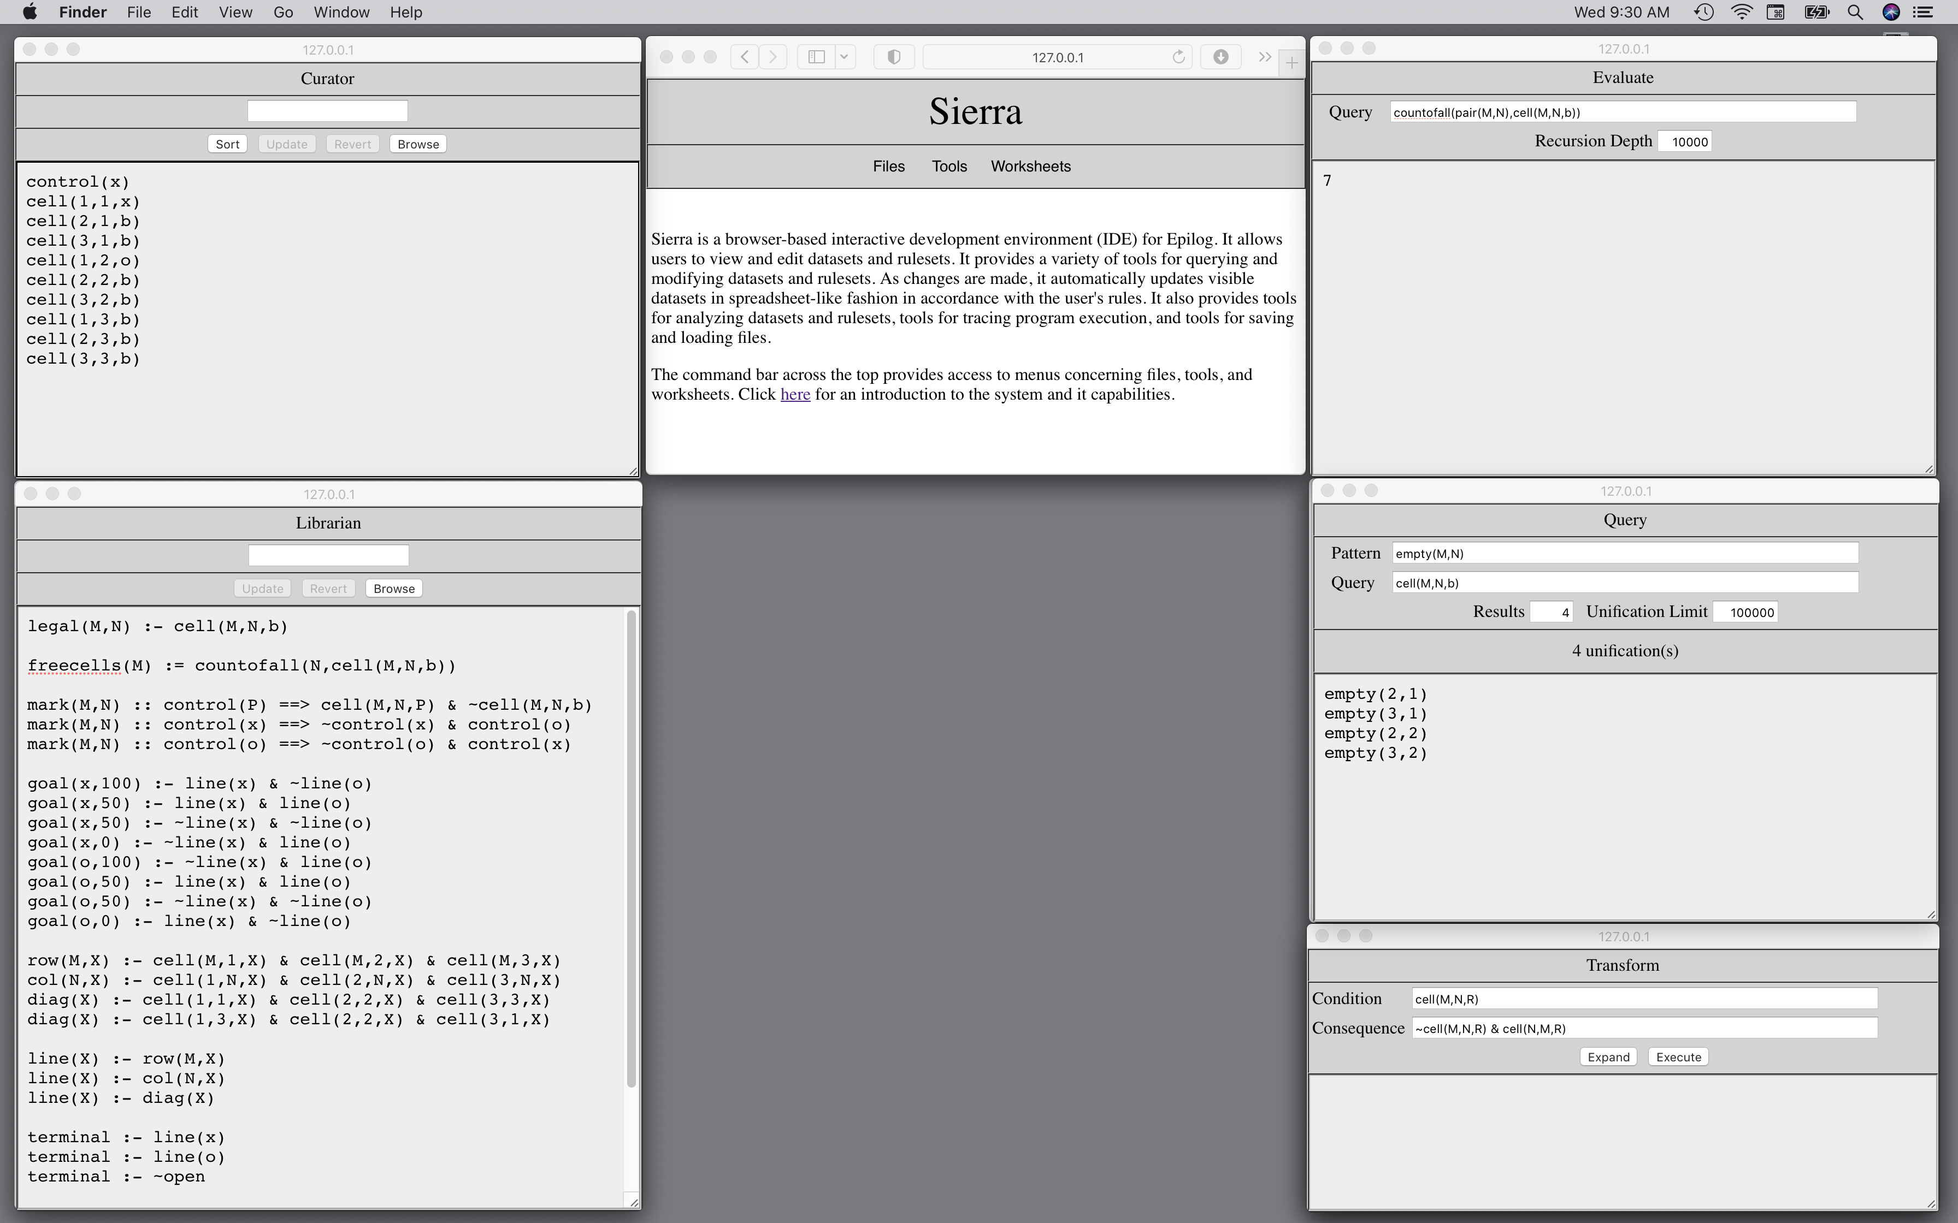The height and width of the screenshot is (1223, 1958).
Task: Click the Librarian vertical scrollbar
Action: click(x=631, y=850)
